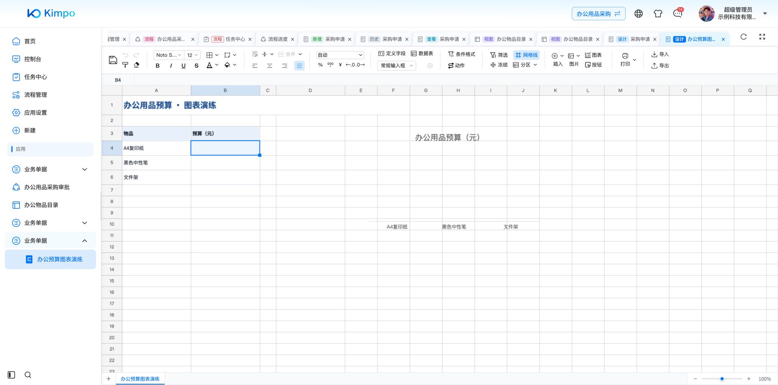Open the 自动 number format dropdown
The image size is (778, 385).
[340, 55]
